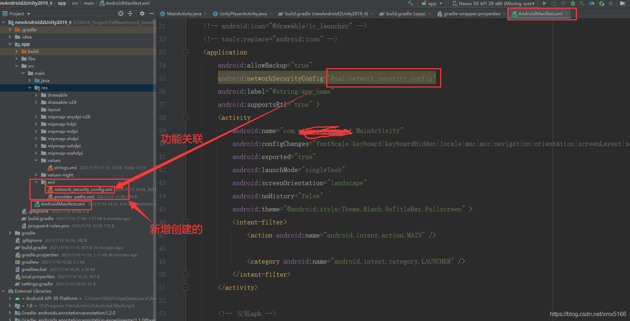
Task: Close the MainActivity.java tab
Action: (x=206, y=14)
